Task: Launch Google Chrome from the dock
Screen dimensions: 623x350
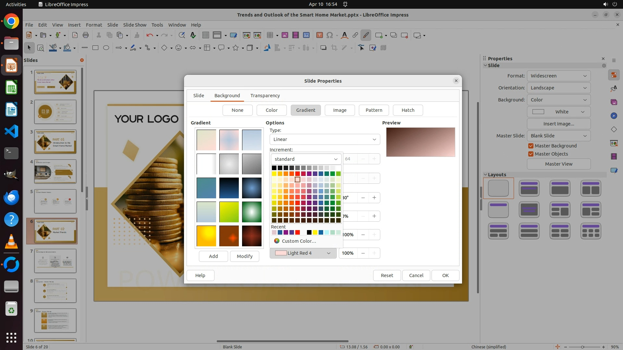Action: (x=11, y=21)
